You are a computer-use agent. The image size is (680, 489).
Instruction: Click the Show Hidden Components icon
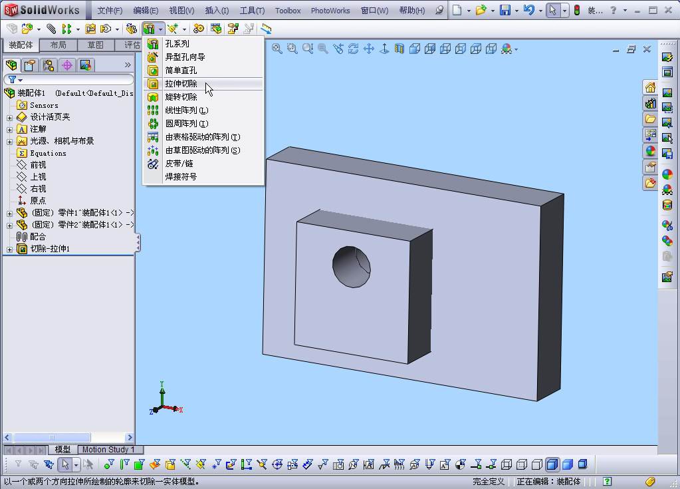click(132, 29)
